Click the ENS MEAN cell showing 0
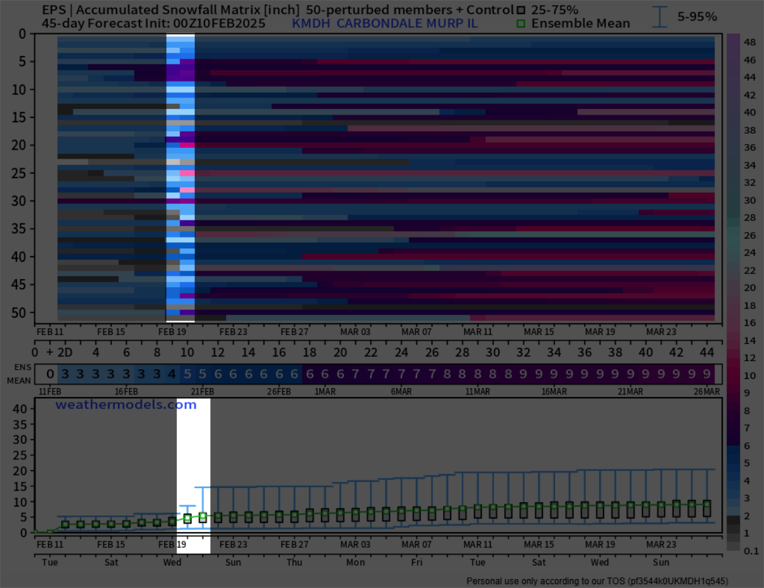This screenshot has height=588, width=764. tap(50, 373)
